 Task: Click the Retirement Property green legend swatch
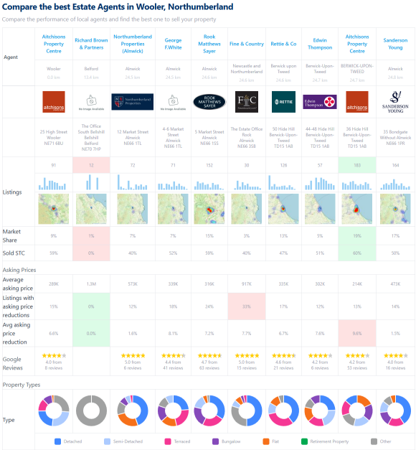[x=304, y=441]
